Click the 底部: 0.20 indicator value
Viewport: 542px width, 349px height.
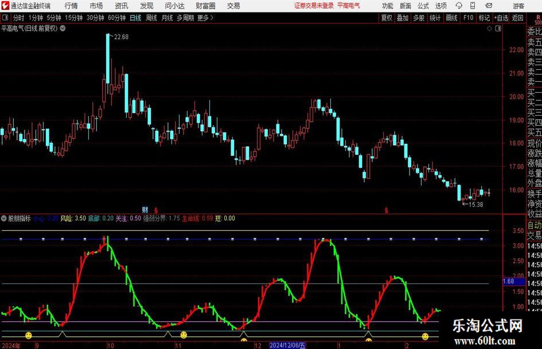coord(101,218)
